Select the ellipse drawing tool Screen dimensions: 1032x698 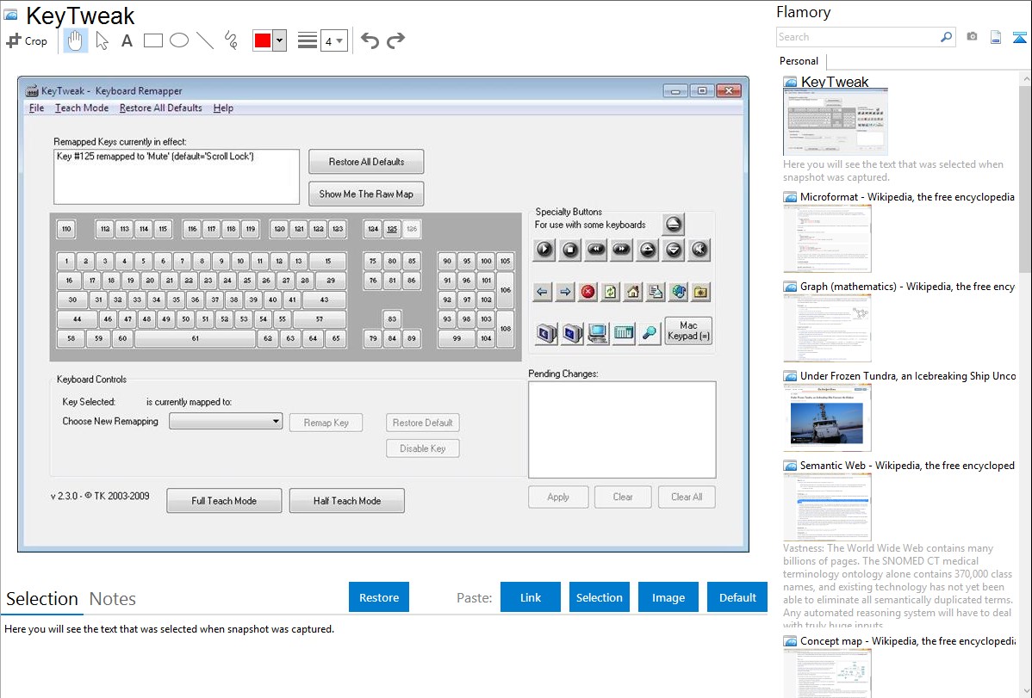(x=179, y=40)
